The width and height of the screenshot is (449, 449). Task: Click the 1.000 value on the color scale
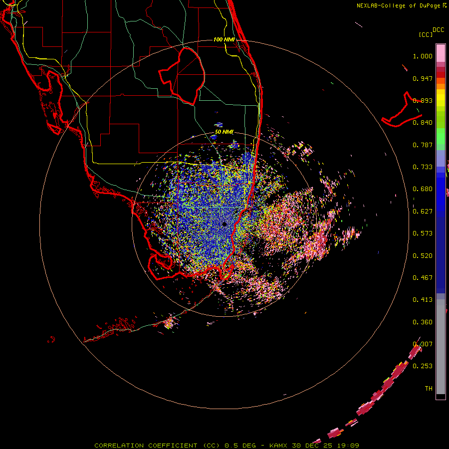pyautogui.click(x=423, y=56)
